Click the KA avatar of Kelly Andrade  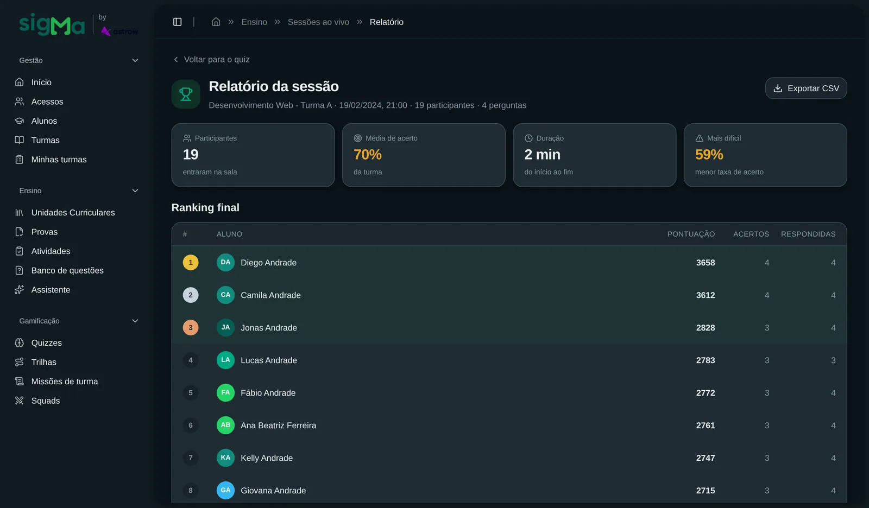tap(225, 458)
